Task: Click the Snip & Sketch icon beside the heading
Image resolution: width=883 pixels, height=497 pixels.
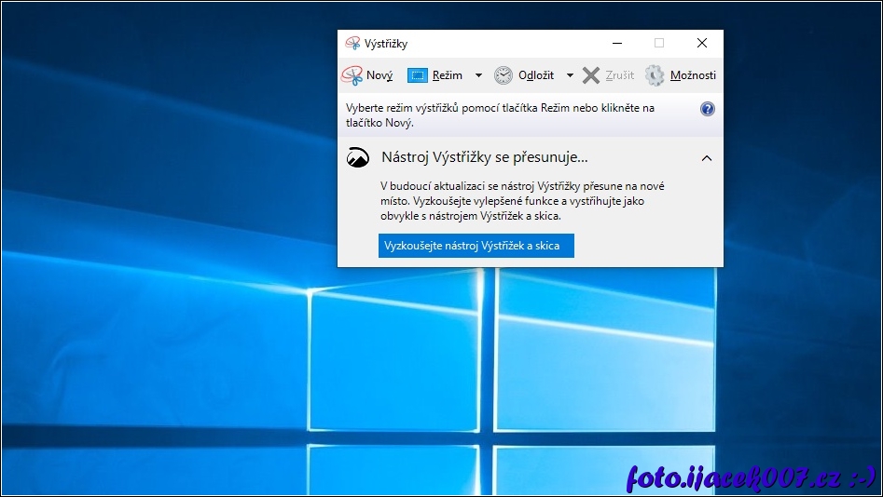Action: [357, 157]
